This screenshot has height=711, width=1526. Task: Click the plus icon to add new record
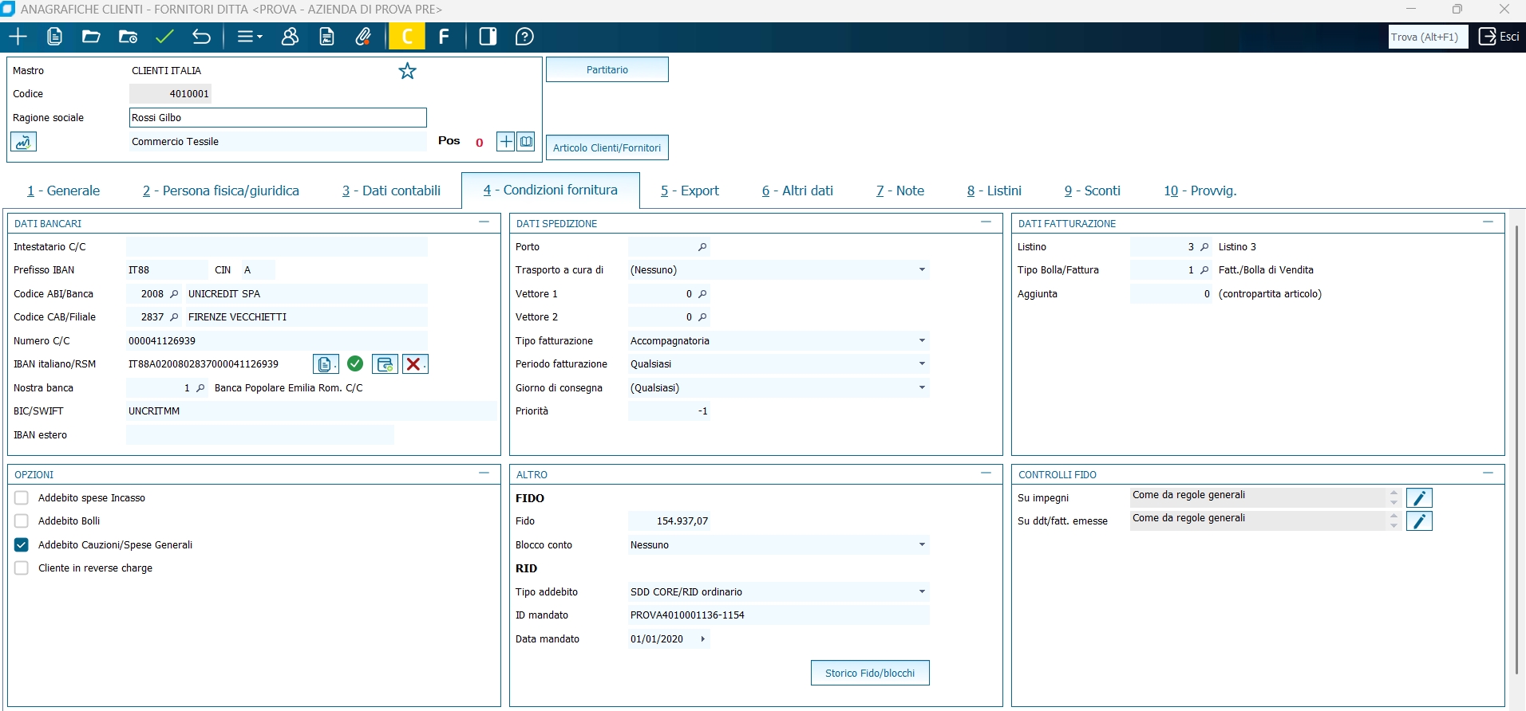point(18,37)
